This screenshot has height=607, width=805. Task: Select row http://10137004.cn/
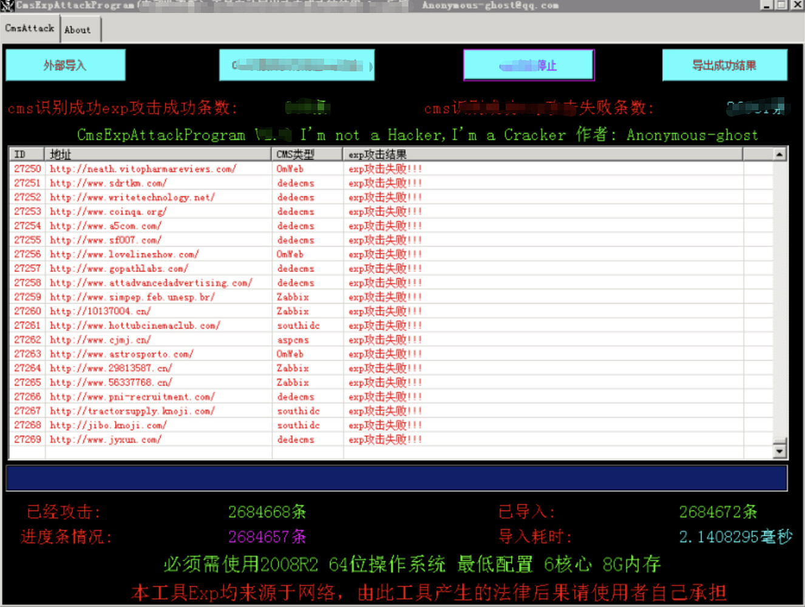point(391,311)
